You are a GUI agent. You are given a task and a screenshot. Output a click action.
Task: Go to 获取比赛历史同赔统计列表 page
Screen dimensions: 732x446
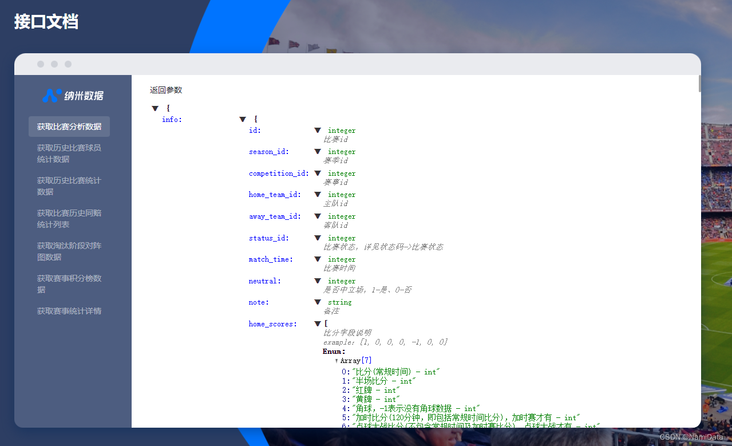coord(69,219)
